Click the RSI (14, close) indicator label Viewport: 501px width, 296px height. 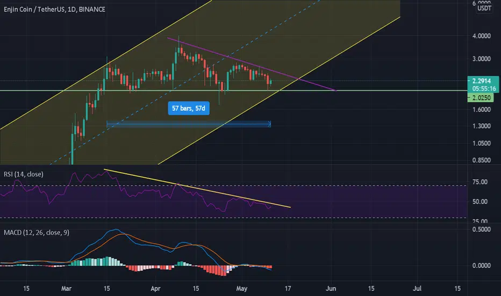point(23,174)
